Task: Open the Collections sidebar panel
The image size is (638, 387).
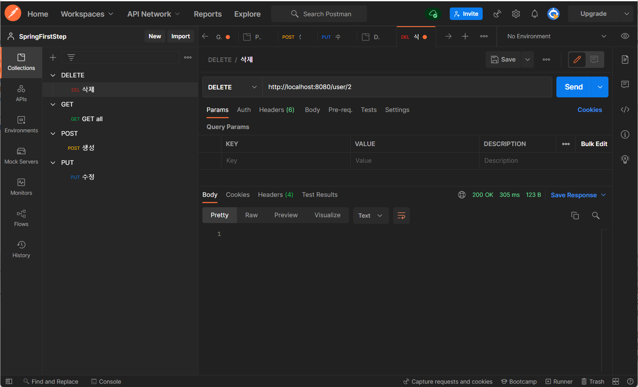Action: click(x=21, y=62)
